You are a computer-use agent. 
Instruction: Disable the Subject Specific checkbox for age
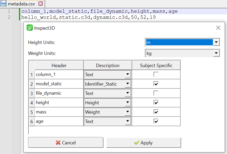tap(156, 121)
